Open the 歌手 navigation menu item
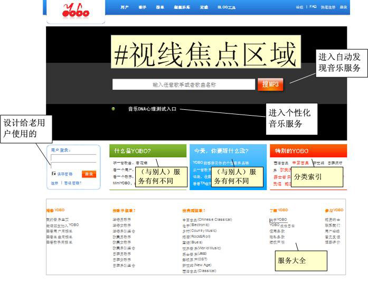This screenshot has height=282, width=368. [142, 7]
